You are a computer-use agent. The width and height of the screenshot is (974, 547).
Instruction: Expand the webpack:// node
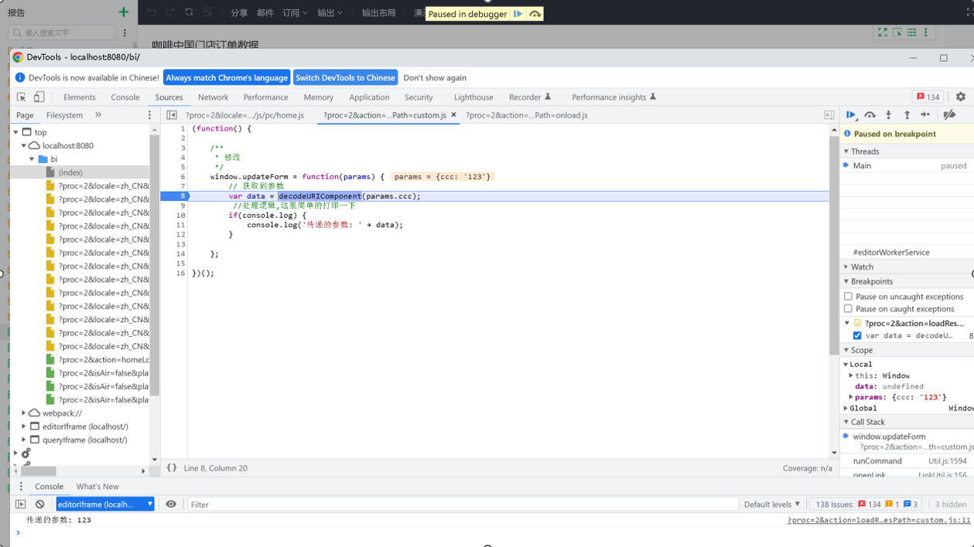[x=23, y=413]
